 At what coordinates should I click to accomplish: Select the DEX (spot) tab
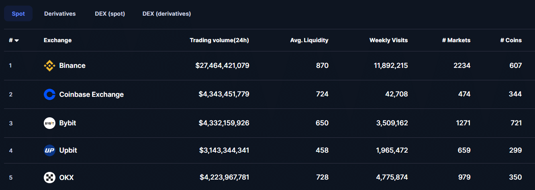point(110,14)
